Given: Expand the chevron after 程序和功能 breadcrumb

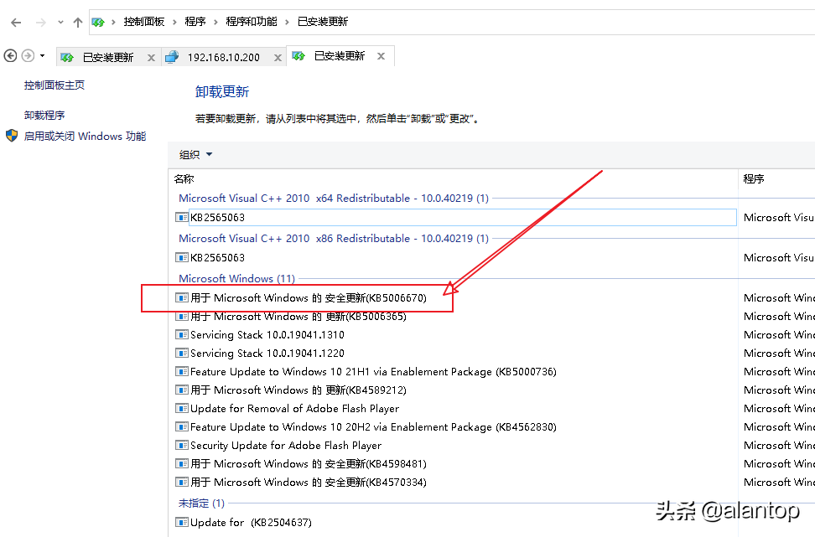Looking at the screenshot, I should (x=287, y=23).
